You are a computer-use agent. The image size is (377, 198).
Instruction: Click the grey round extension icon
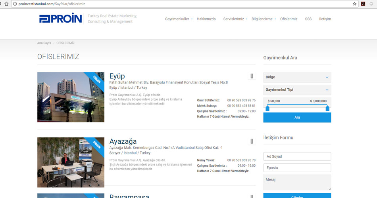click(371, 4)
